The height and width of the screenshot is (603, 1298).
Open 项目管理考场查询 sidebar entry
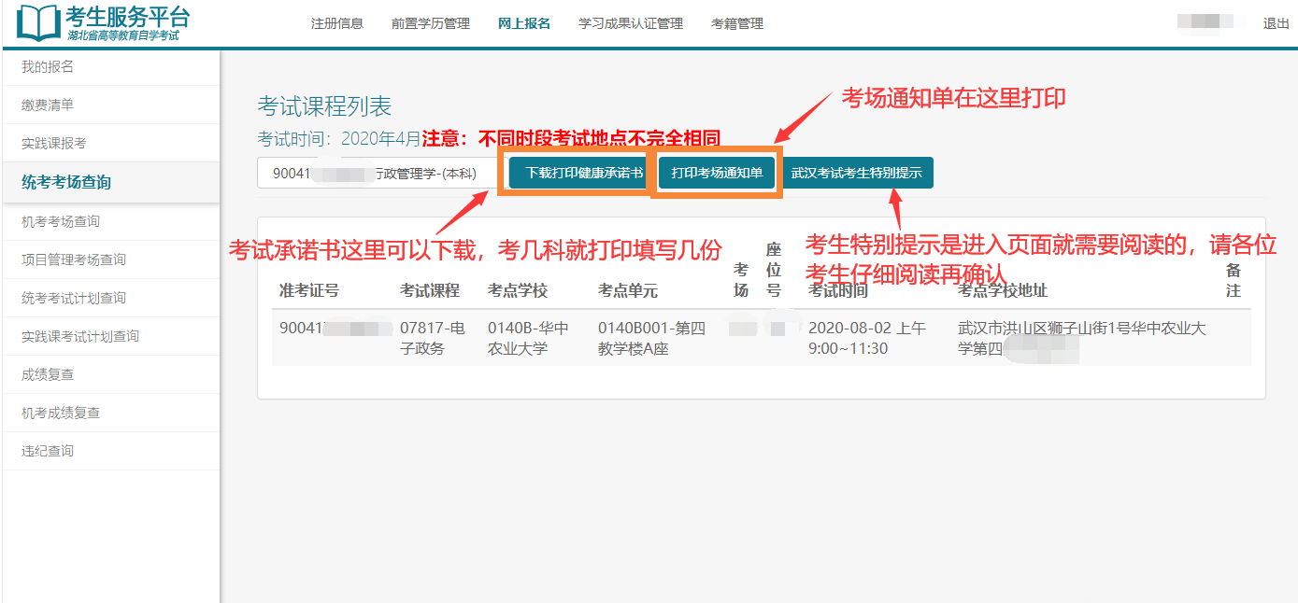click(74, 259)
